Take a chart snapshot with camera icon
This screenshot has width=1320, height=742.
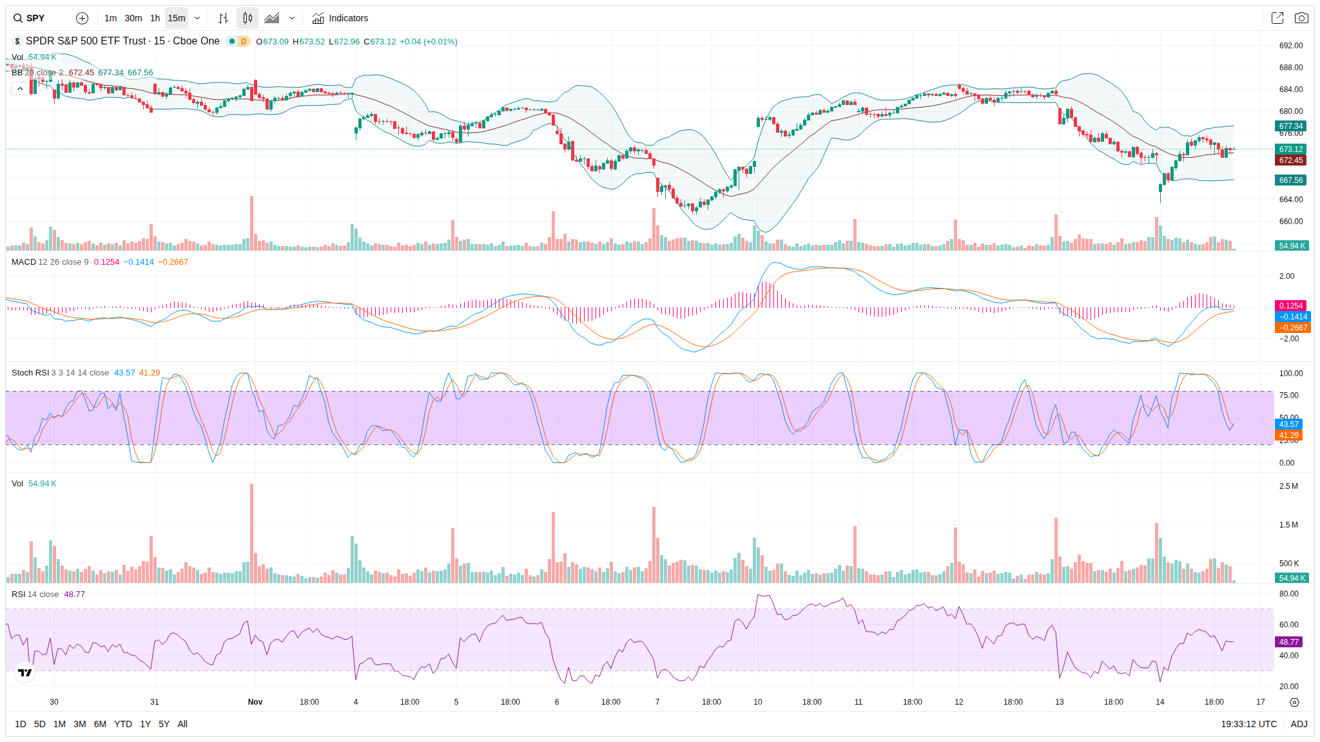click(x=1301, y=18)
